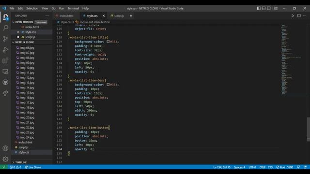Open the File menu
310x174 pixels.
(x=12, y=8)
